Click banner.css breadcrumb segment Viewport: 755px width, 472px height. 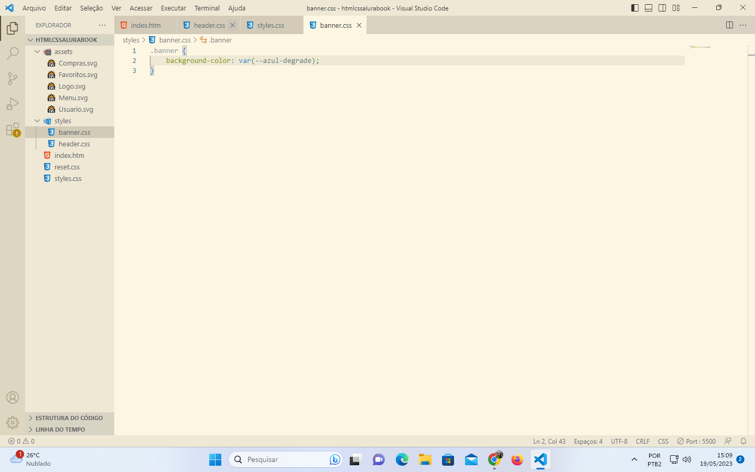[x=170, y=40]
